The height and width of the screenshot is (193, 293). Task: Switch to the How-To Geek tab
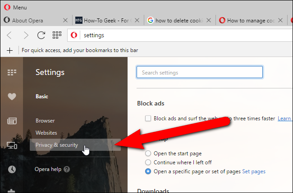[x=108, y=20]
